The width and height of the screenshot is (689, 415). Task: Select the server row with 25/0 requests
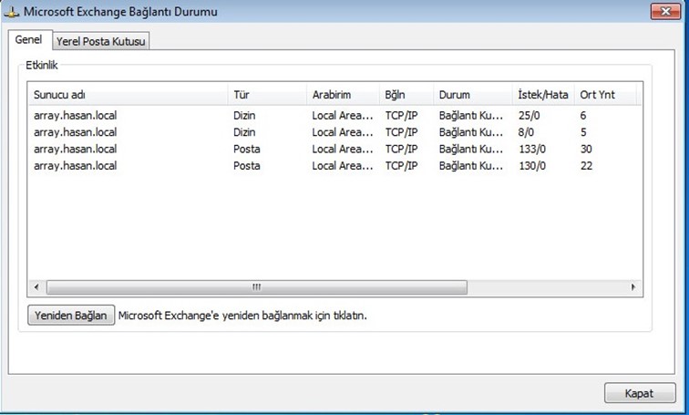pyautogui.click(x=334, y=116)
